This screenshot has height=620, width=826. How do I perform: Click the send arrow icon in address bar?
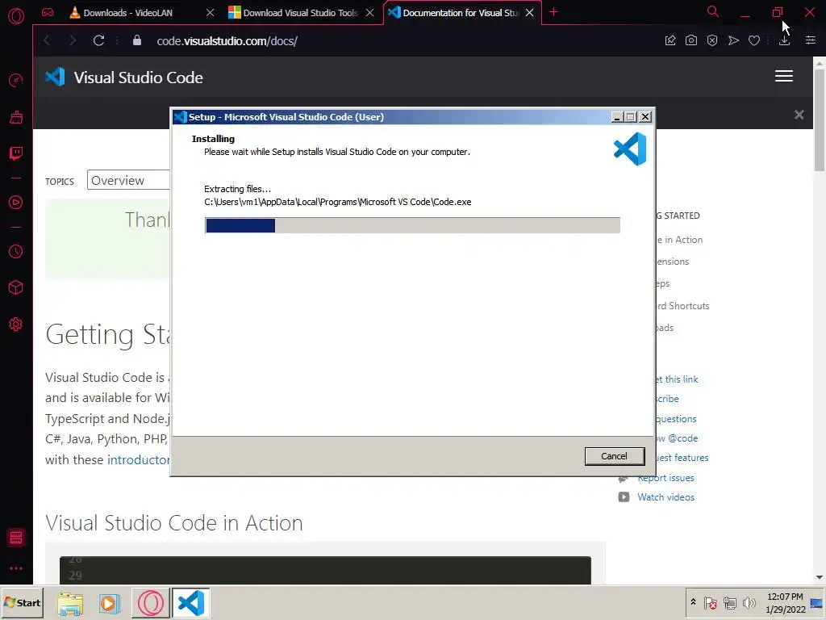733,40
